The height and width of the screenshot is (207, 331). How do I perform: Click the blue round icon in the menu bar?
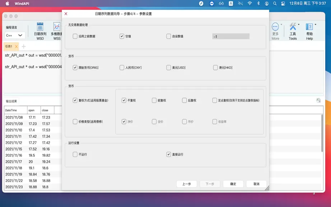pos(201,3)
